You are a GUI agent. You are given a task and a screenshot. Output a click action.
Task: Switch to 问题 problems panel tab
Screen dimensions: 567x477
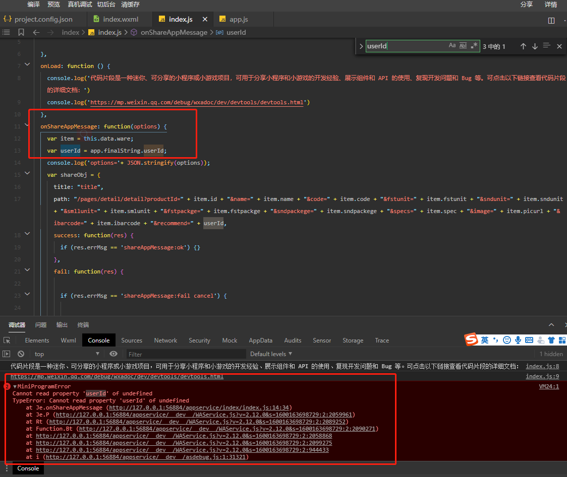pos(41,324)
